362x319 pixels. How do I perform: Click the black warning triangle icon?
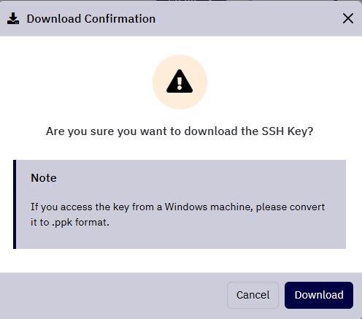point(180,81)
